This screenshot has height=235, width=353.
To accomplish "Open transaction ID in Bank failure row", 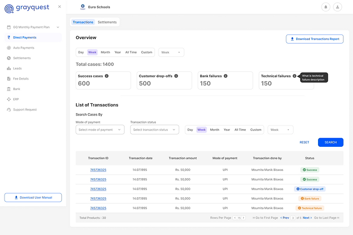I will click(x=98, y=199).
